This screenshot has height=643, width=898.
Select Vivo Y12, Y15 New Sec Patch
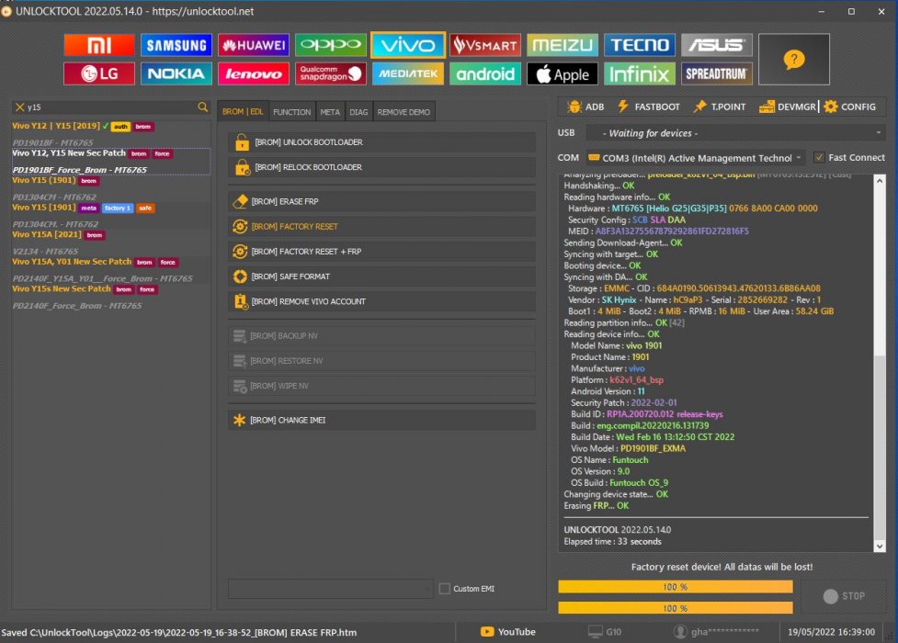point(111,162)
